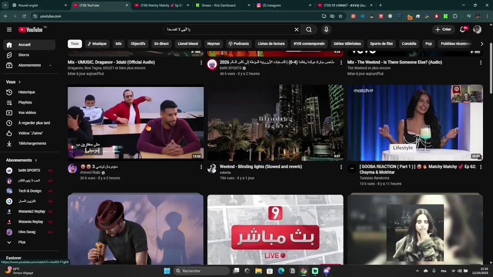The height and width of the screenshot is (277, 493).
Task: Open Microsoft Edge from the taskbar
Action: (x=281, y=271)
